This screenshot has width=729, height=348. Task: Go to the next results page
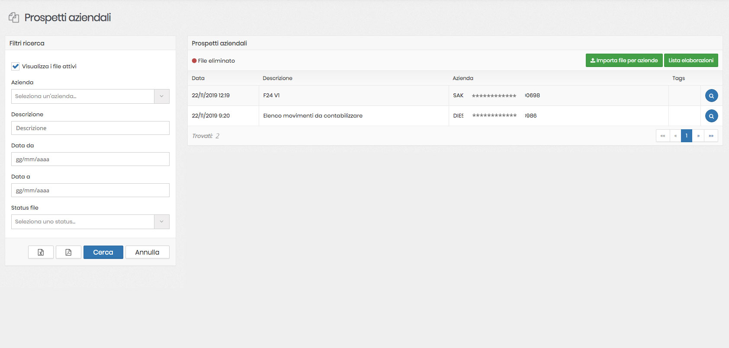(x=698, y=136)
